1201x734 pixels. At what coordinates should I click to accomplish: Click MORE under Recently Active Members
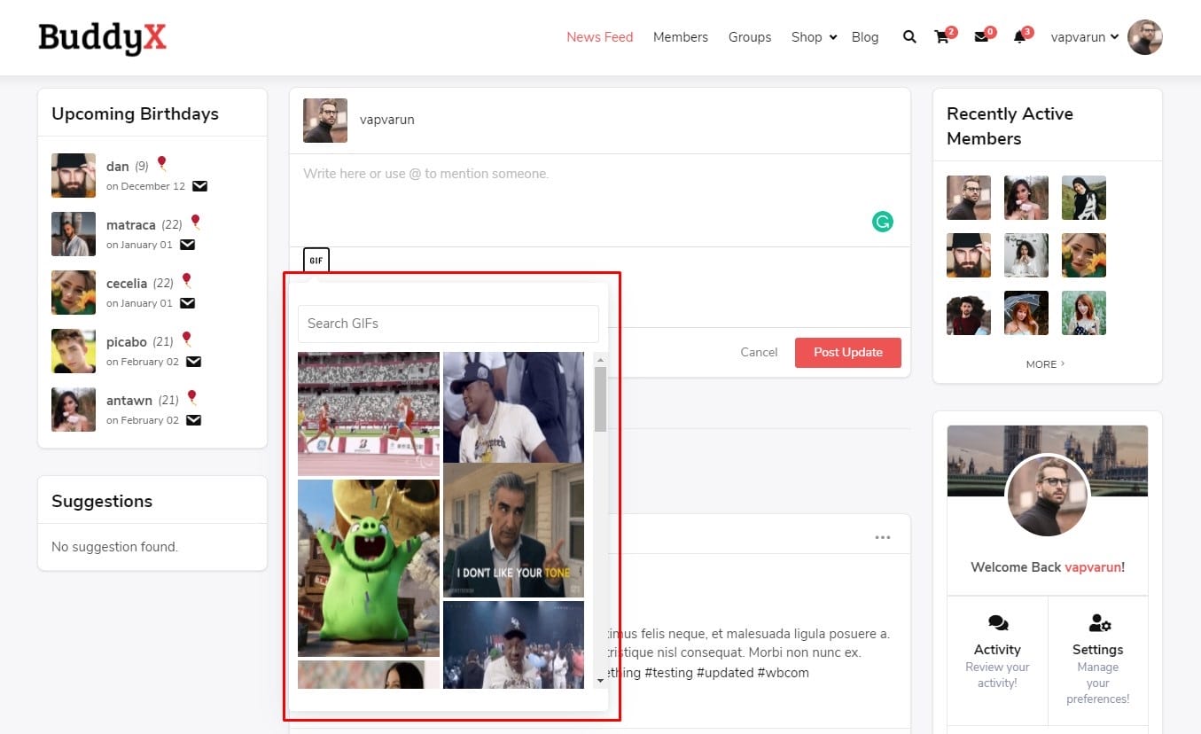pos(1046,364)
